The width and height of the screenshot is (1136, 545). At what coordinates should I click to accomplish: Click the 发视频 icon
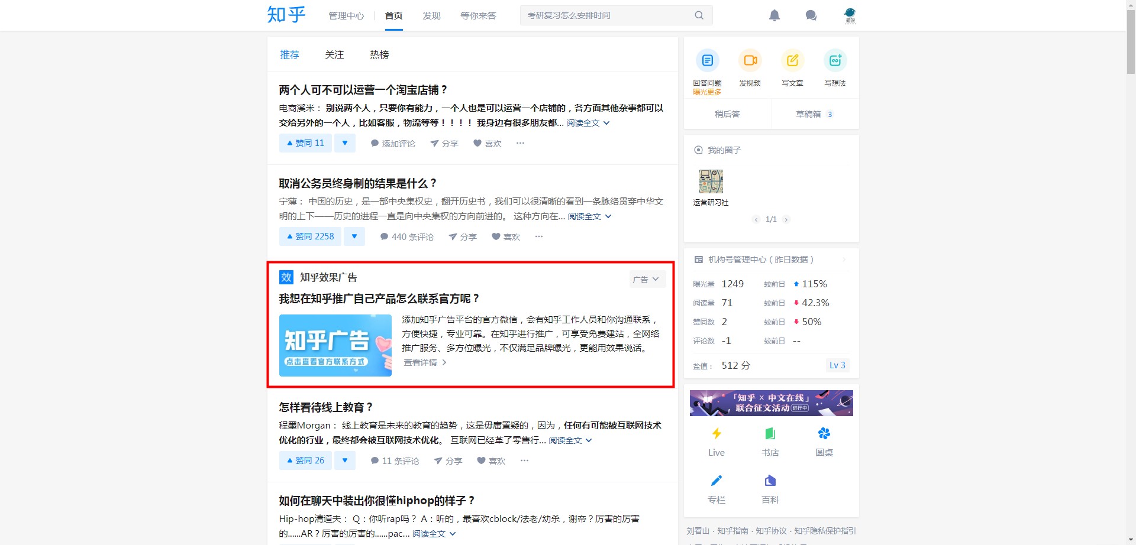click(750, 60)
